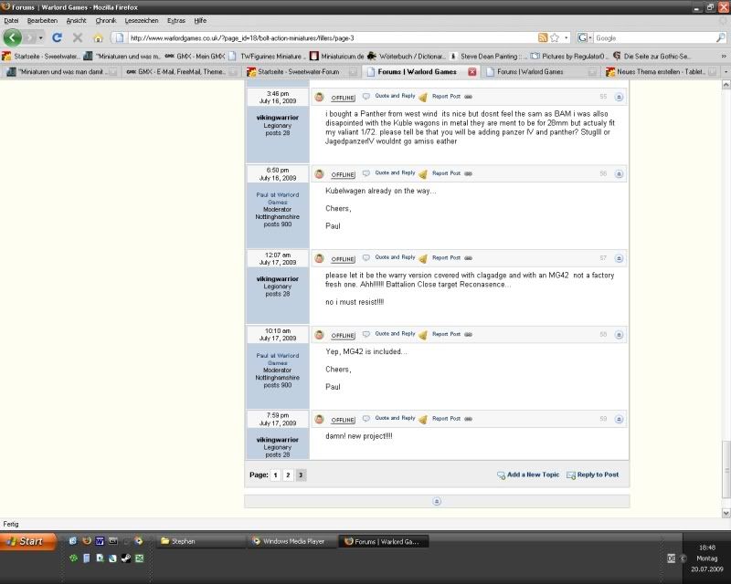The height and width of the screenshot is (584, 731).
Task: Open Wörterbuch / Dictionary bookmark
Action: 406,56
